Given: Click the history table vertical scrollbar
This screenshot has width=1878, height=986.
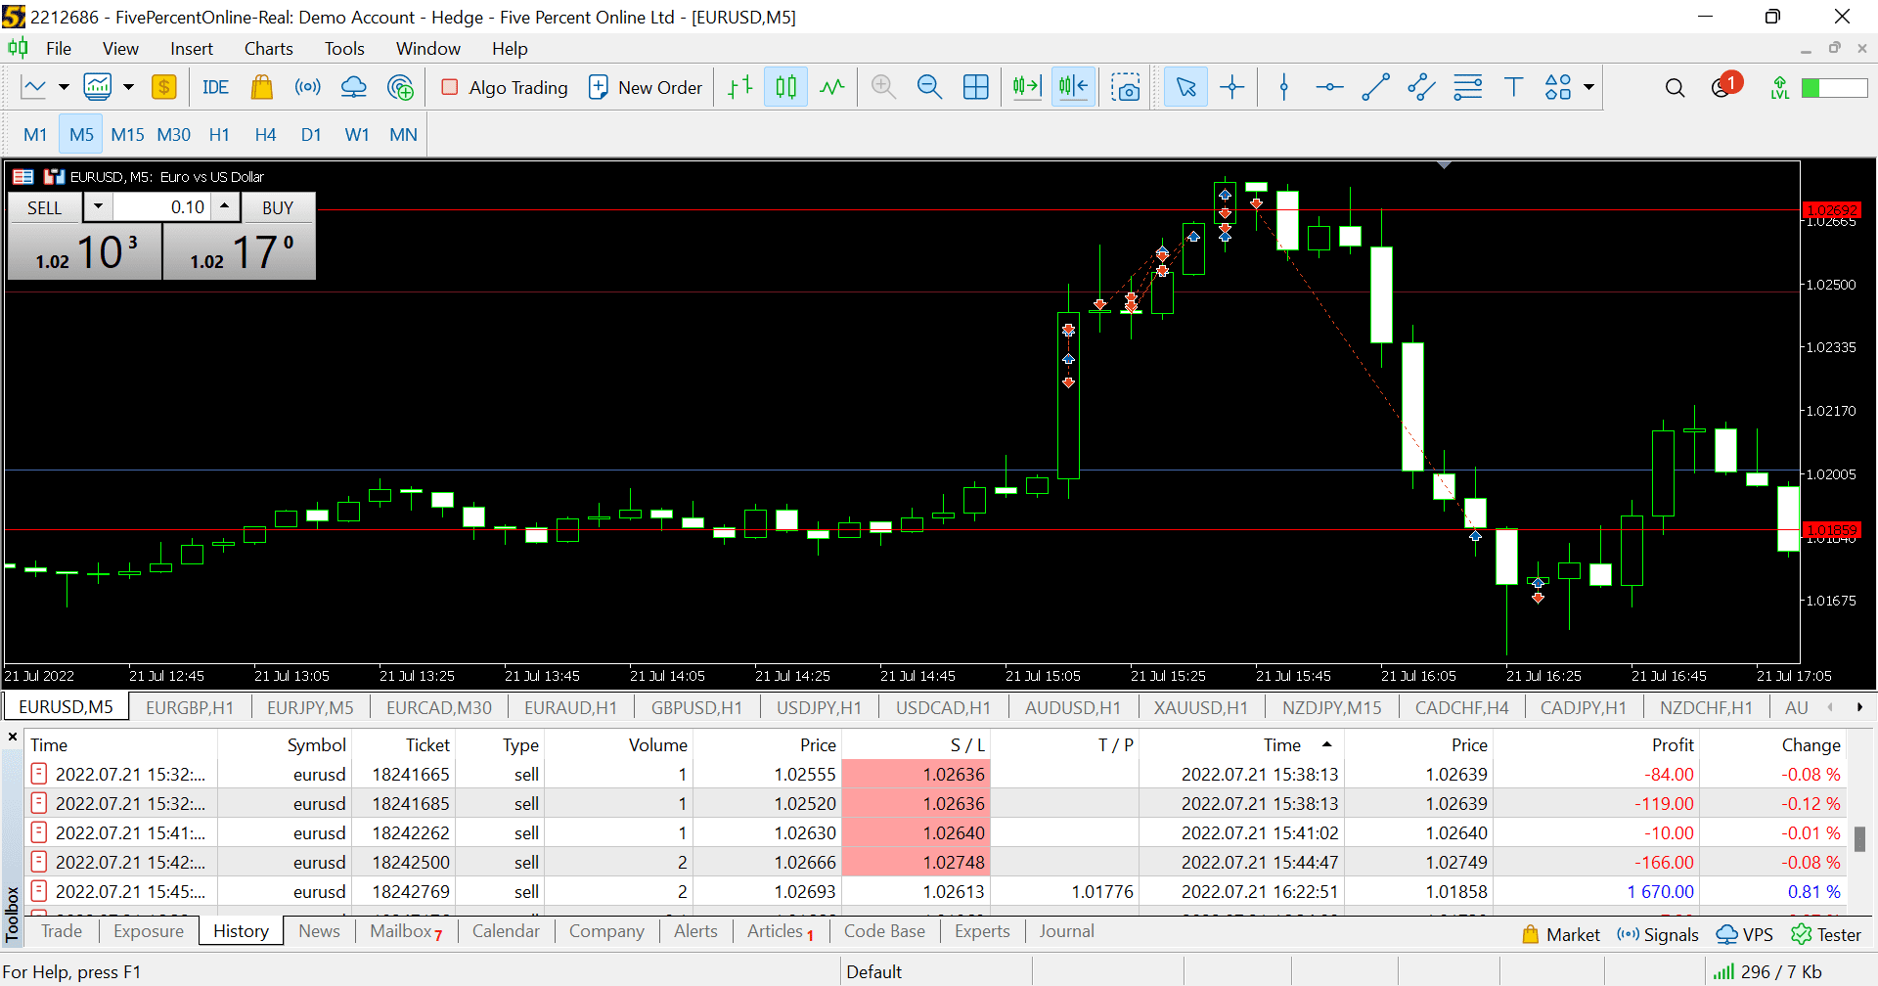Looking at the screenshot, I should 1859,837.
